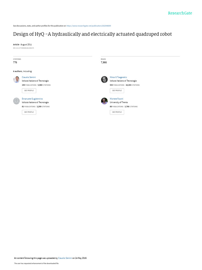202x270 pixels.
Task: Click See Profile under Nikos G Tsagarakis
Action: point(117,91)
